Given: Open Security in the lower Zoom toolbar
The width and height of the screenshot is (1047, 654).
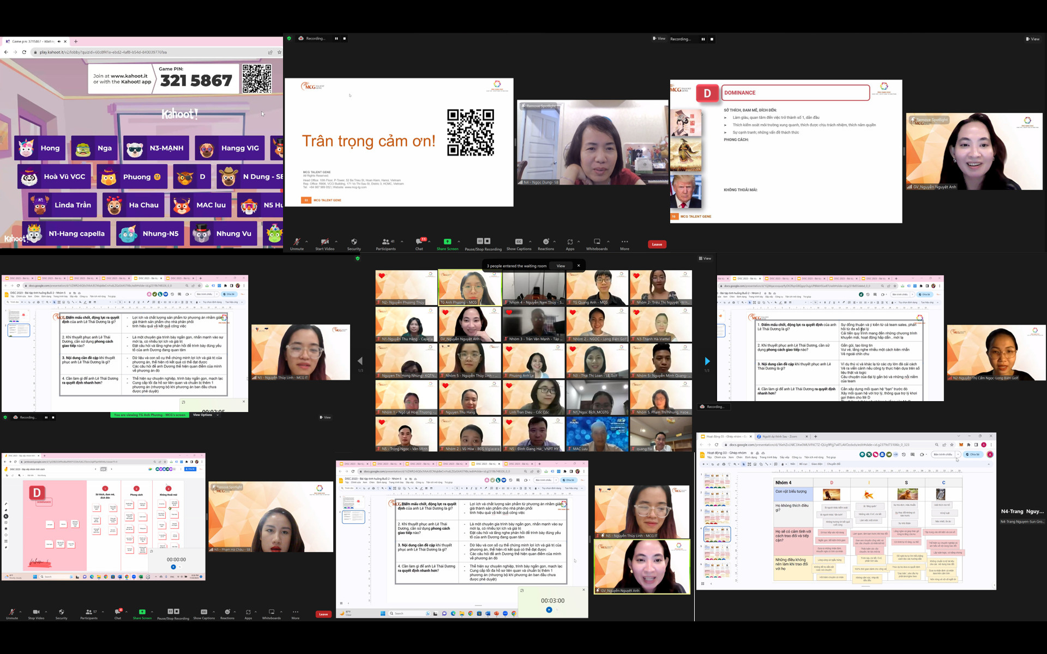Looking at the screenshot, I should tap(62, 614).
